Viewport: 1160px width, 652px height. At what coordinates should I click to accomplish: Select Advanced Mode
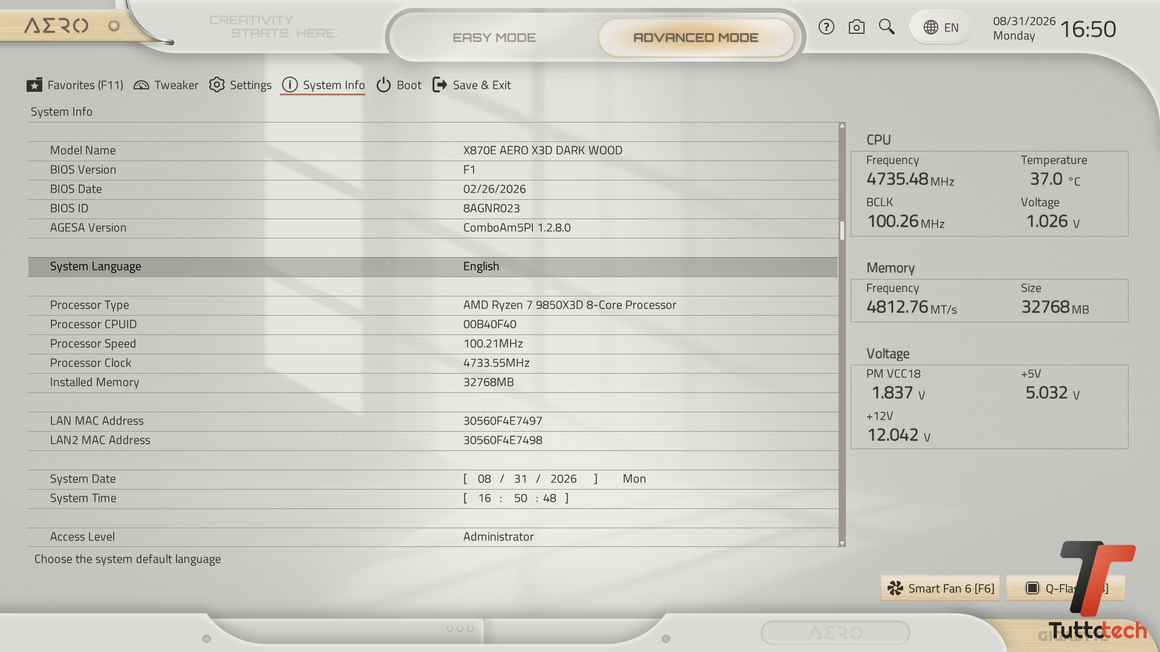[695, 37]
